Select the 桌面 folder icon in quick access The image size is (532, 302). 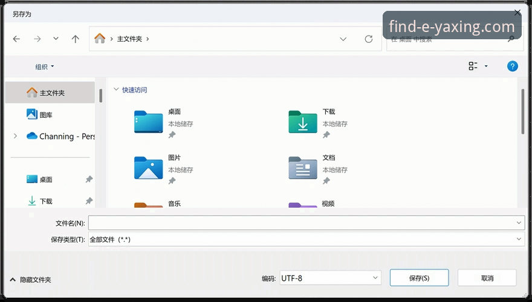[148, 121]
